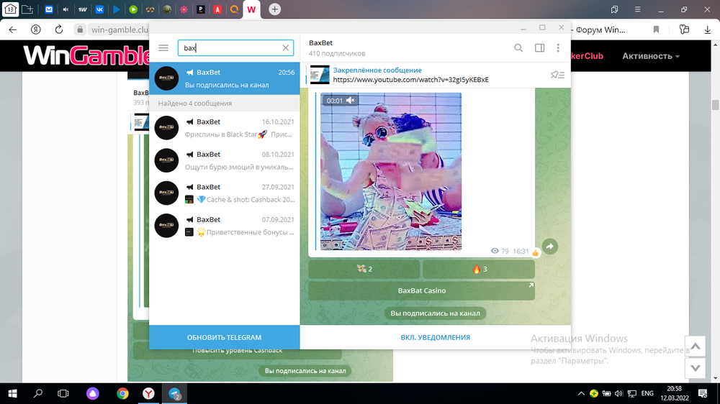This screenshot has height=404, width=720.
Task: Open Telegram from the Windows taskbar
Action: [175, 393]
